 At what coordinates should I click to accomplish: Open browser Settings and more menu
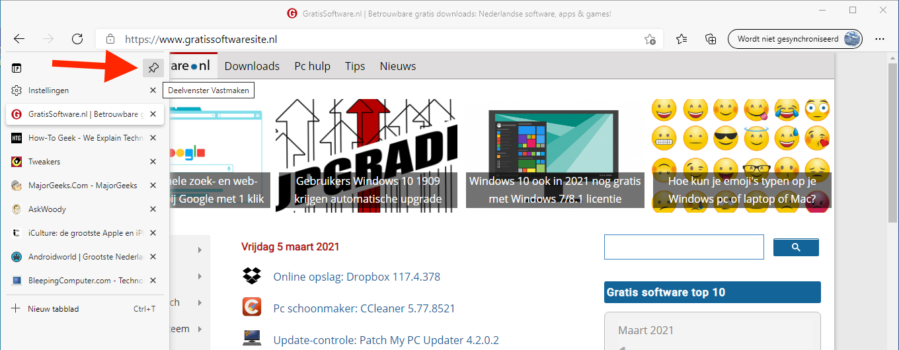click(x=880, y=39)
